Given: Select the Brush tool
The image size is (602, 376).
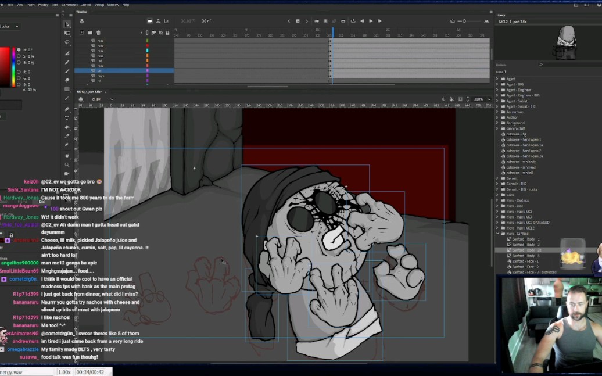Looking at the screenshot, I should click(x=67, y=71).
